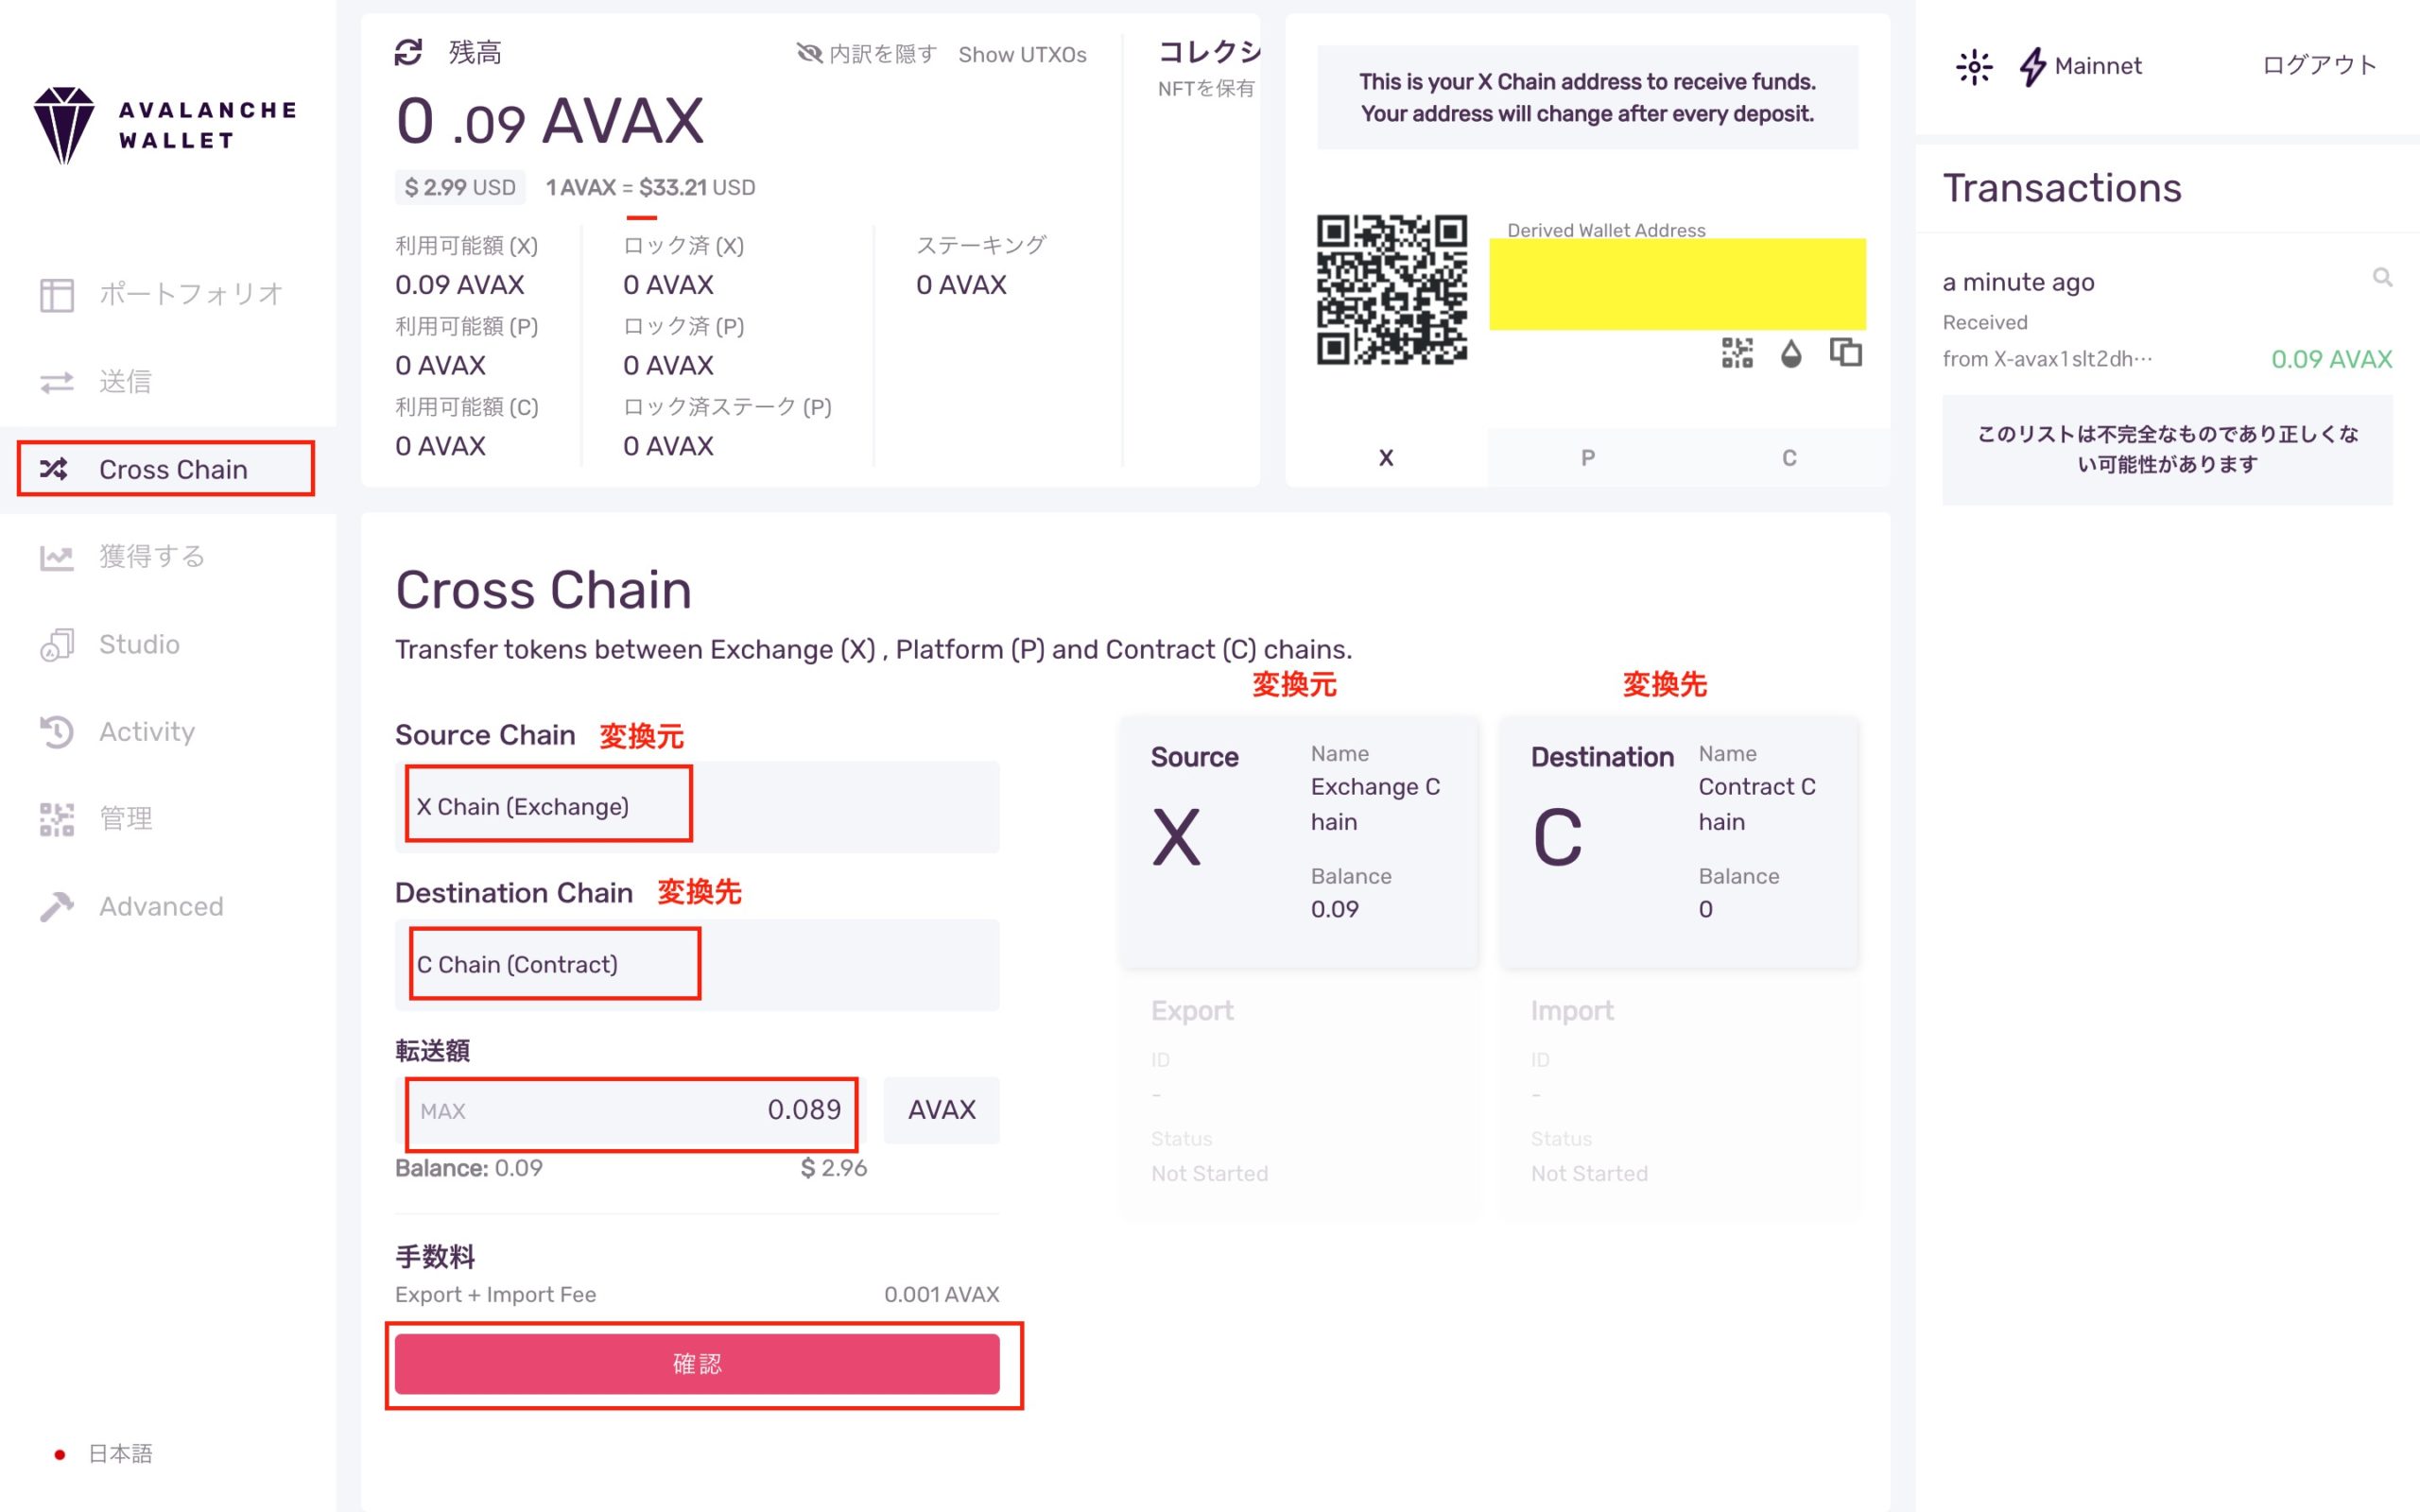Open the Studio sidebar section
This screenshot has height=1512, width=2420.
pos(139,644)
